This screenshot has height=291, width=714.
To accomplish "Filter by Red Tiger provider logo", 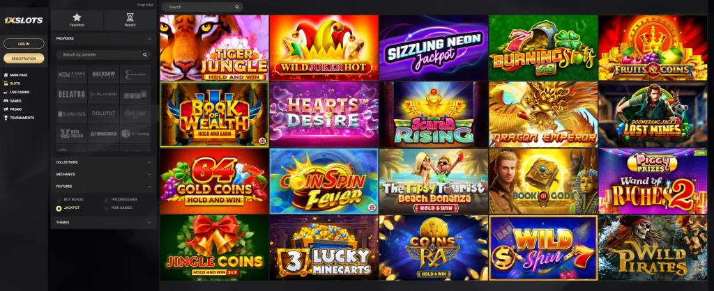I will pyautogui.click(x=72, y=134).
